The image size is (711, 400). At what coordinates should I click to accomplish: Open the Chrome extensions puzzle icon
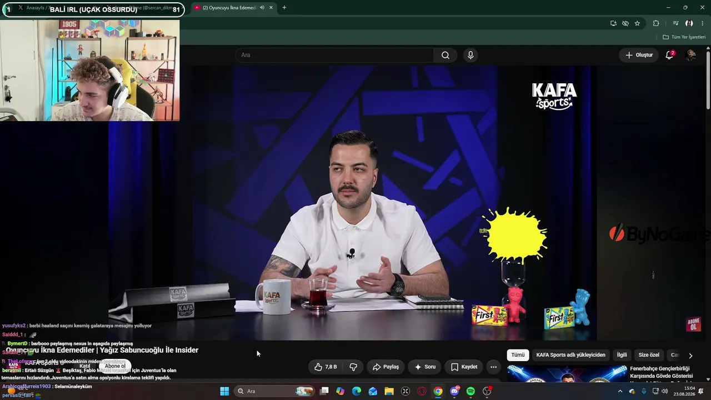[x=656, y=23]
